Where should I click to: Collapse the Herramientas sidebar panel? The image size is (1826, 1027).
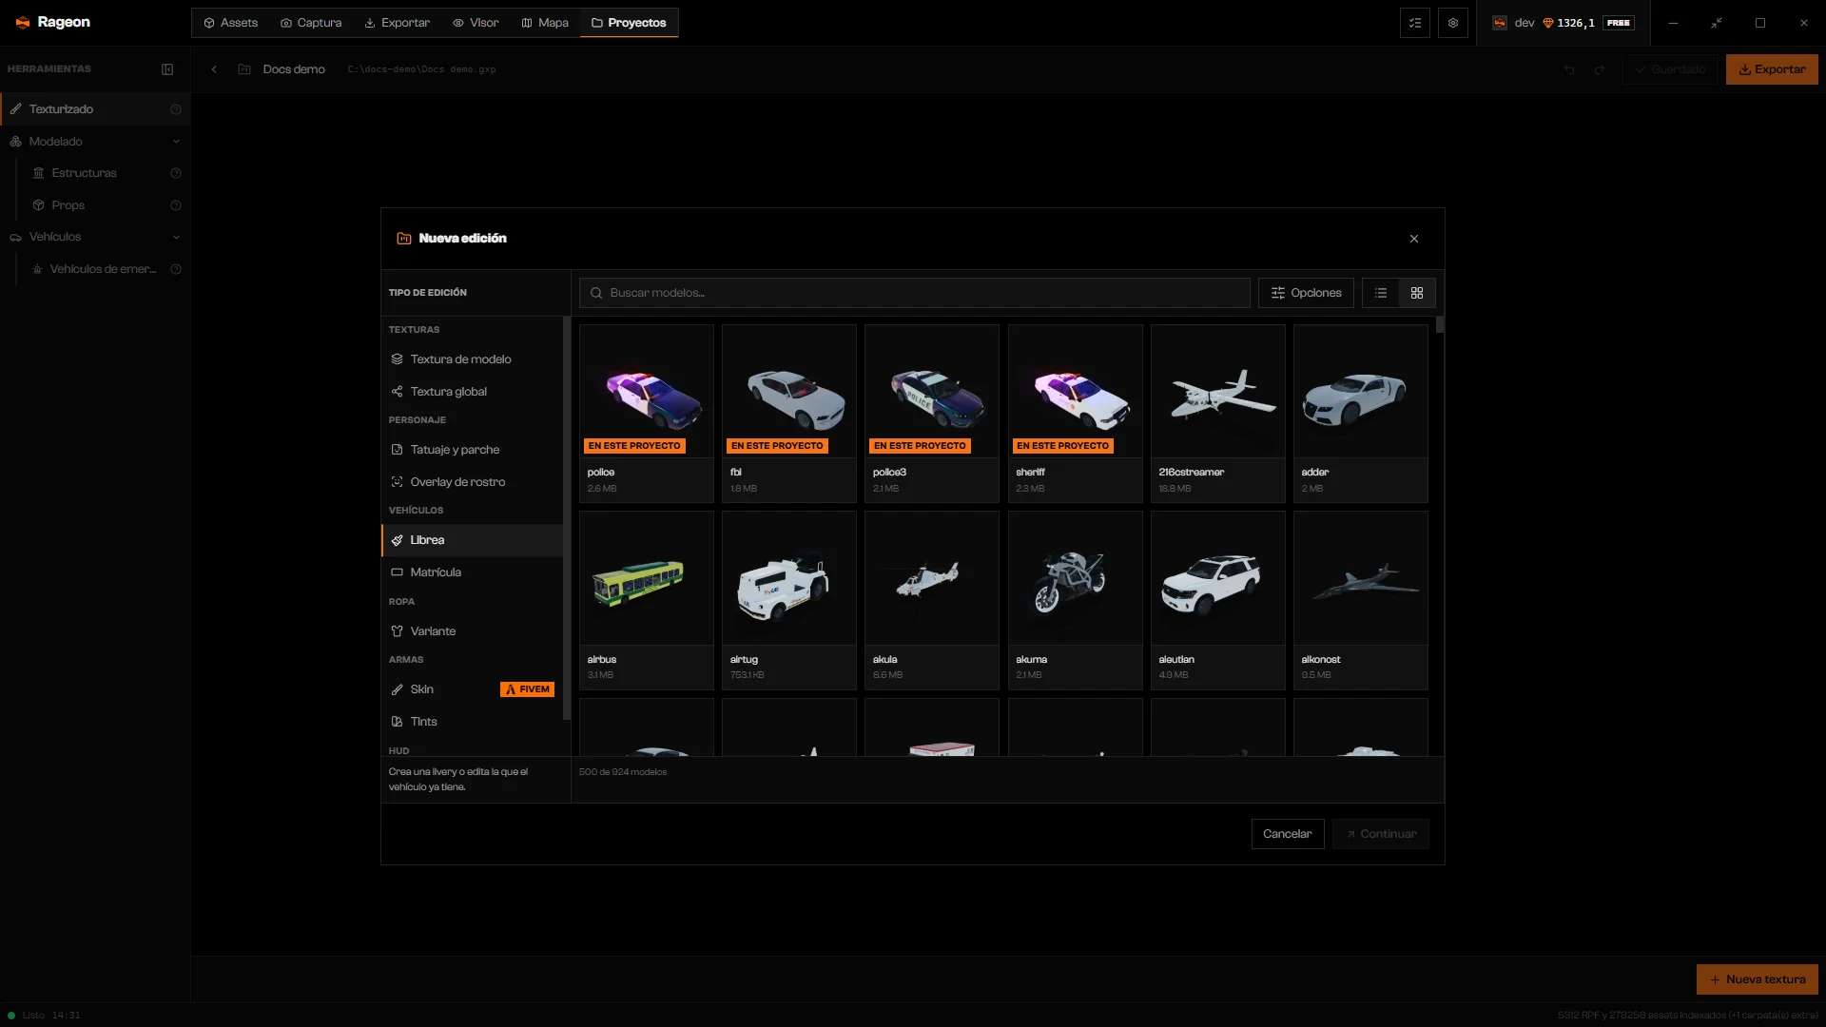(x=167, y=69)
